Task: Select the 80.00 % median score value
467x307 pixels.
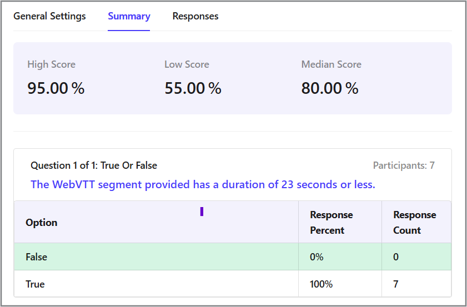Action: pyautogui.click(x=330, y=88)
